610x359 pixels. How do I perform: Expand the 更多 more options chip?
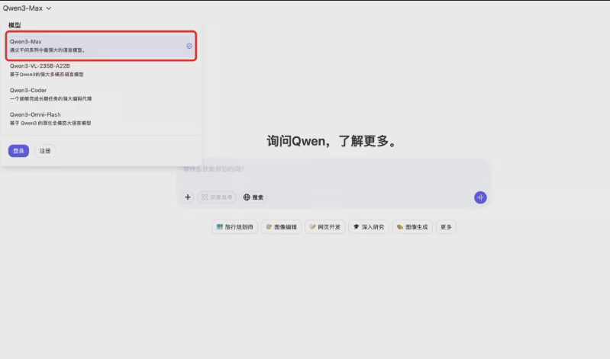click(x=446, y=227)
